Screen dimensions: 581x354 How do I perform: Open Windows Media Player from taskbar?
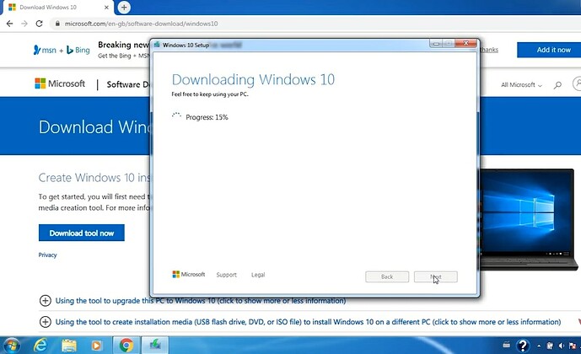pos(97,345)
